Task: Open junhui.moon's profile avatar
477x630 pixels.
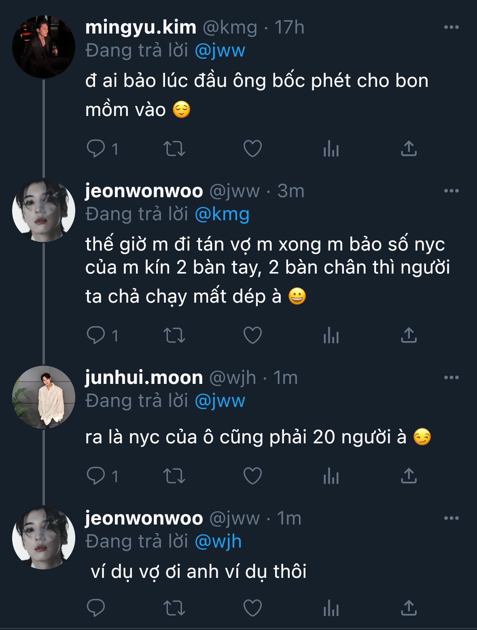Action: click(44, 397)
